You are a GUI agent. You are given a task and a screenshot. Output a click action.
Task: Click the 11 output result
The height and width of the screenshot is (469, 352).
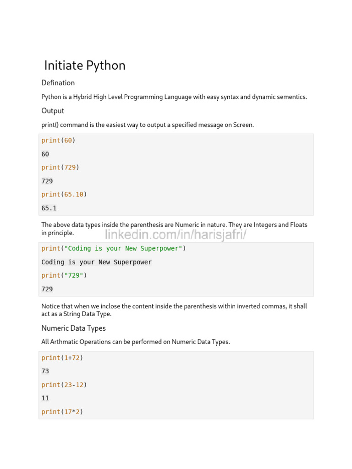(x=45, y=398)
